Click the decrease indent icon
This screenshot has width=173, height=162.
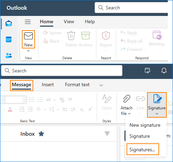pos(22,109)
